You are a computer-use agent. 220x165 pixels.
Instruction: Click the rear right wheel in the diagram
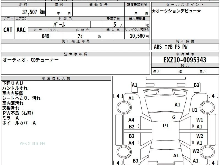[x=207, y=152]
